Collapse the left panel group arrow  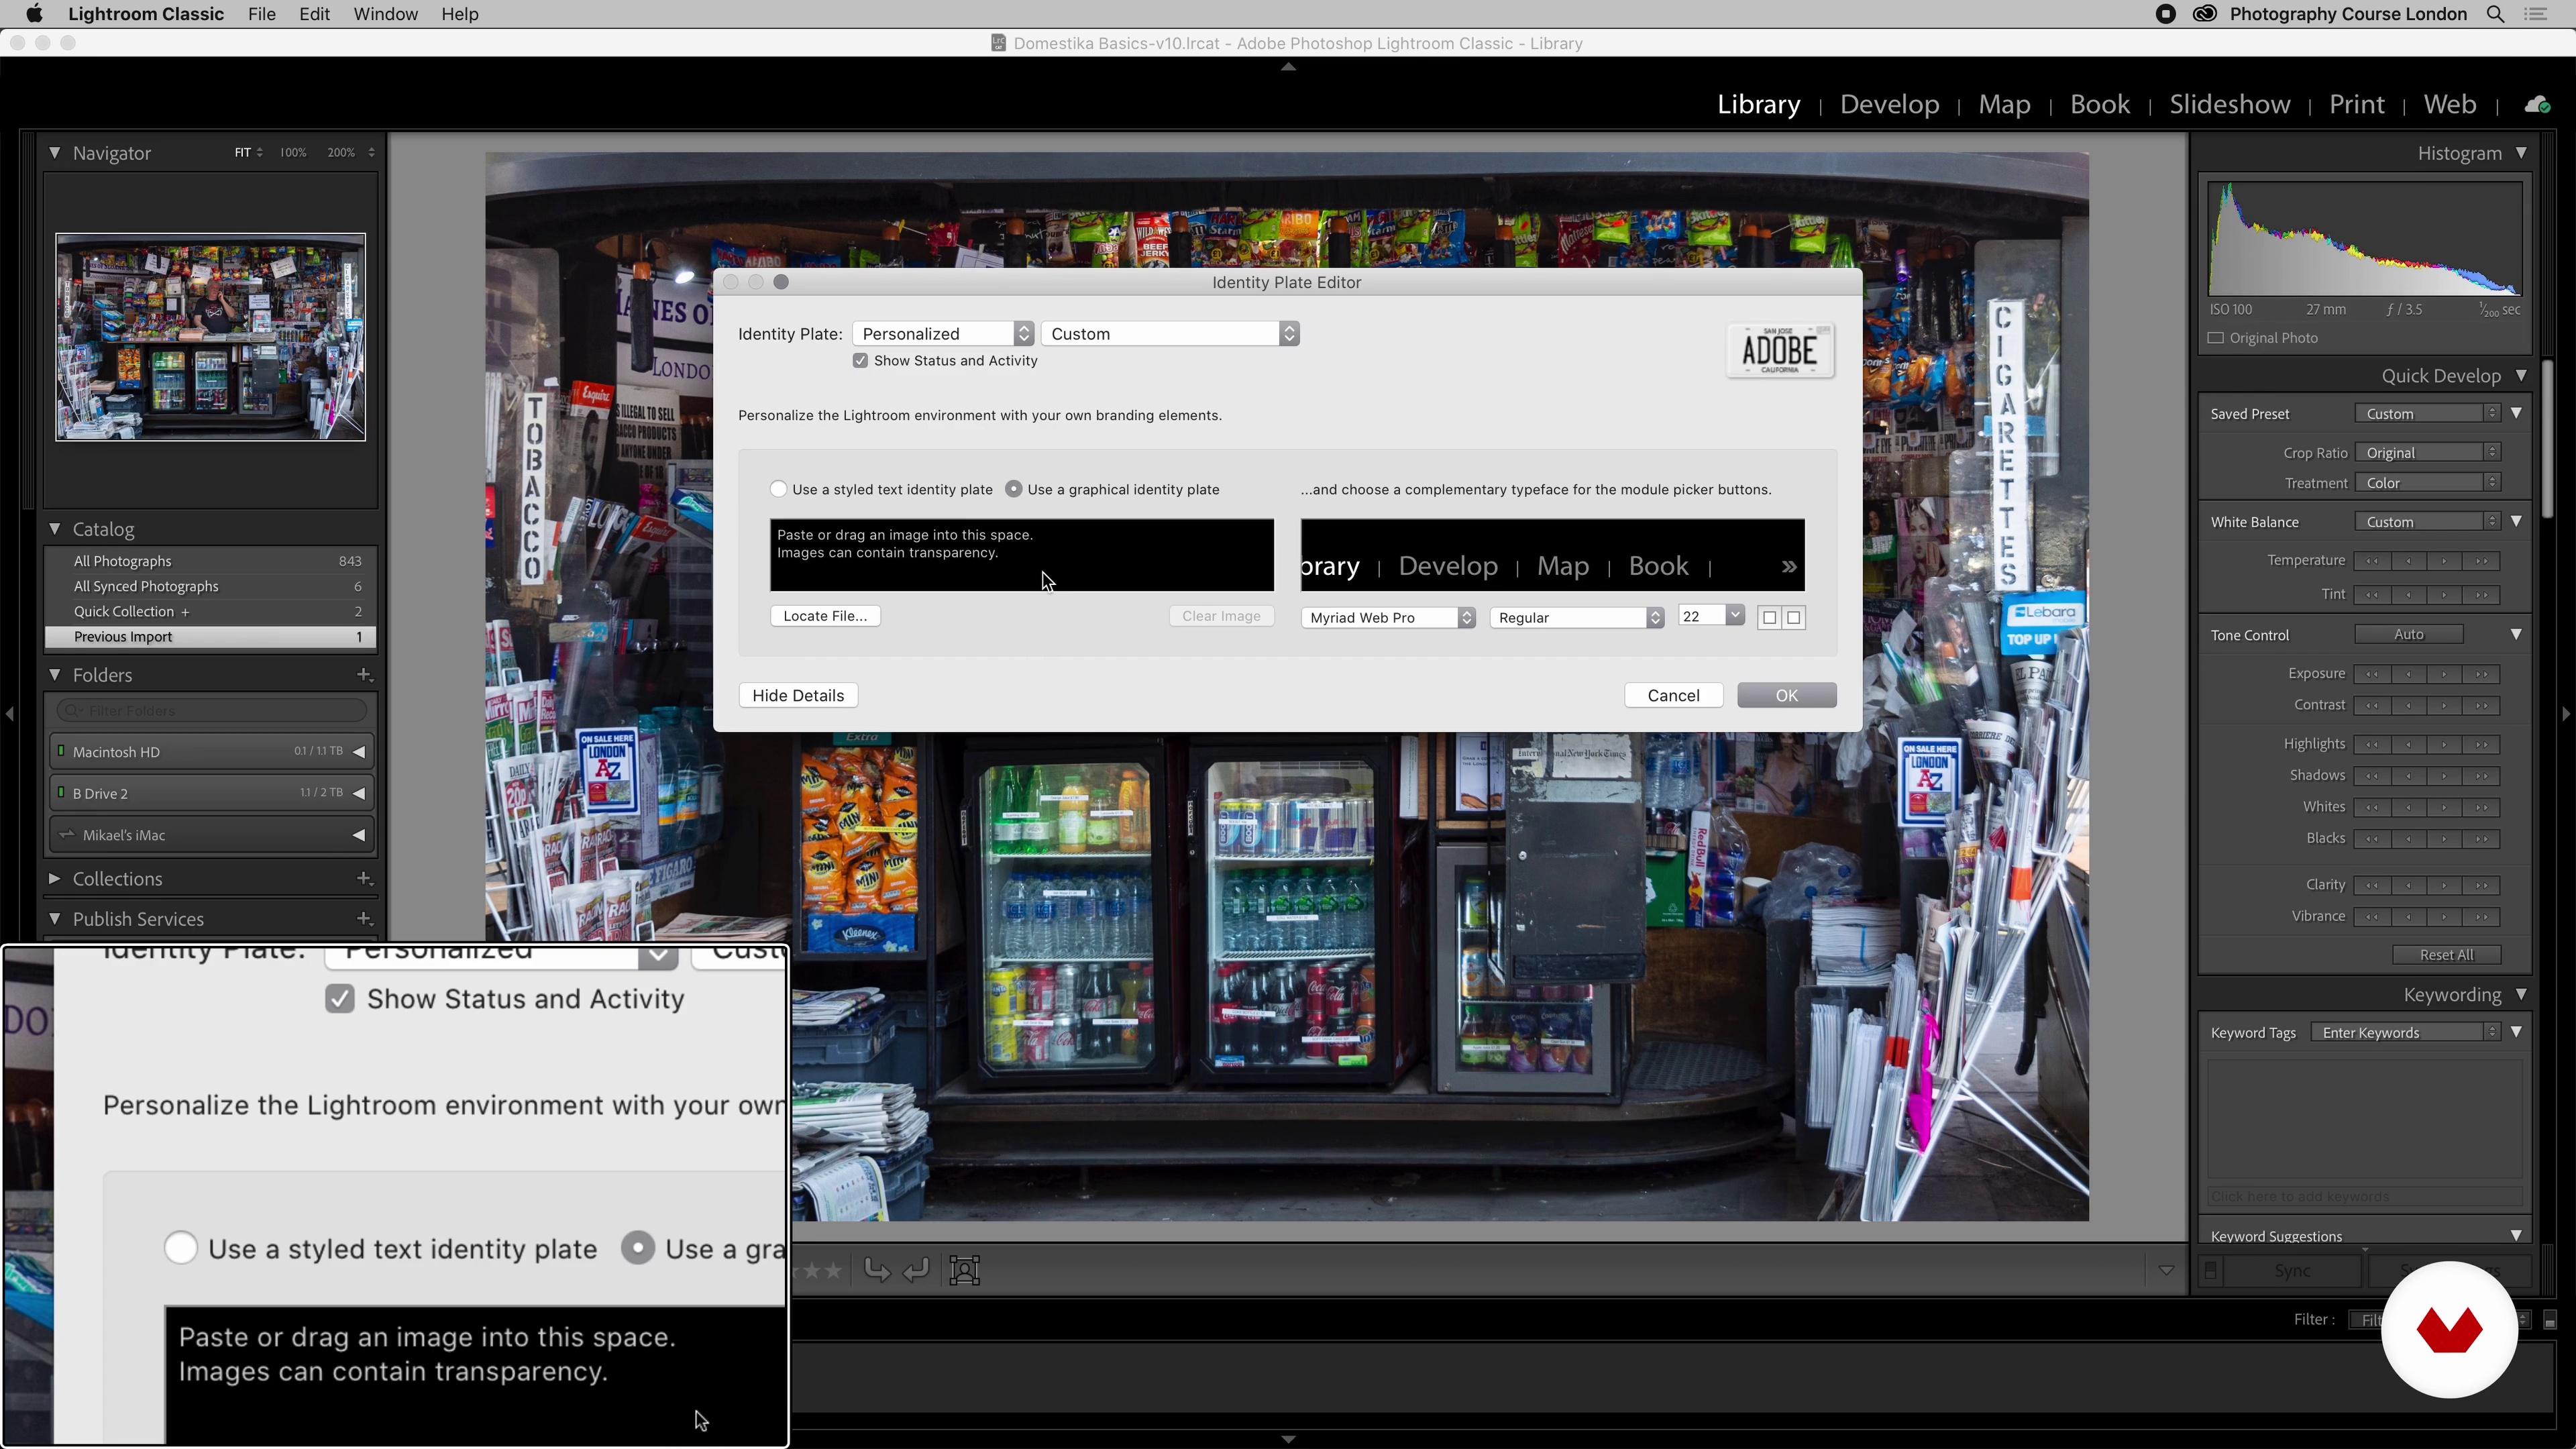(9, 714)
